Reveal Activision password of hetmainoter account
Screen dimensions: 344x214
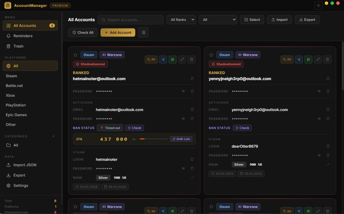183,119
